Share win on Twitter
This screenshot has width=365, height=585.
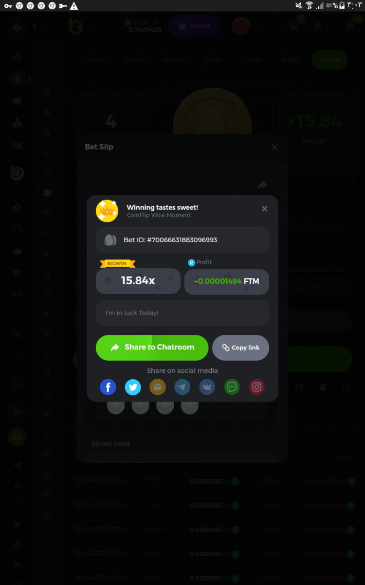tap(133, 388)
